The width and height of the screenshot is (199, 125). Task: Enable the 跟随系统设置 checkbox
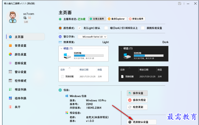pos(143,28)
